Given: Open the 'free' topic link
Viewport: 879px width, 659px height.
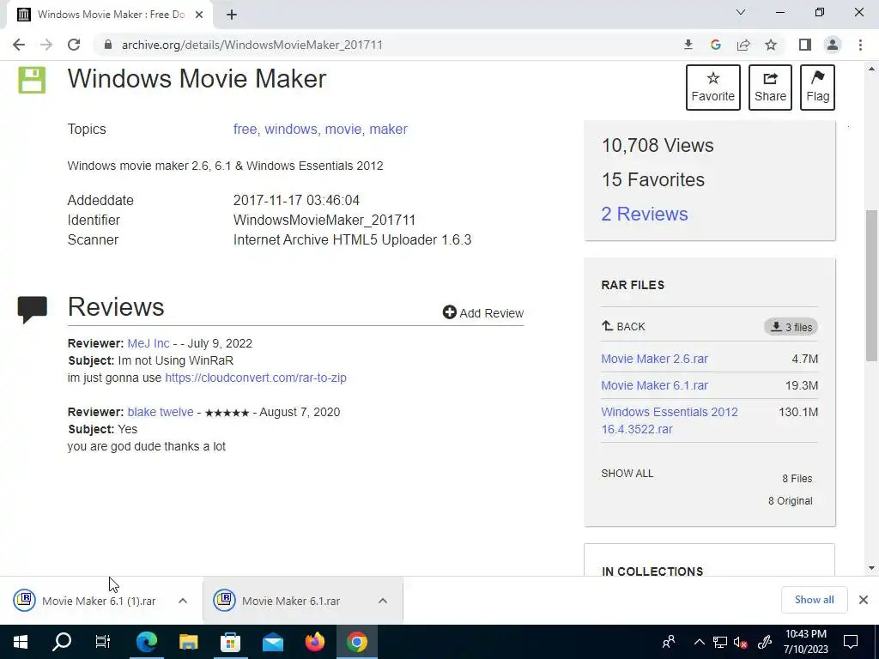Looking at the screenshot, I should 245,130.
